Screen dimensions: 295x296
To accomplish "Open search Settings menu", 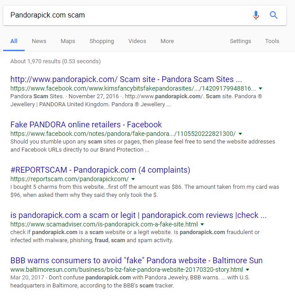I will click(240, 41).
